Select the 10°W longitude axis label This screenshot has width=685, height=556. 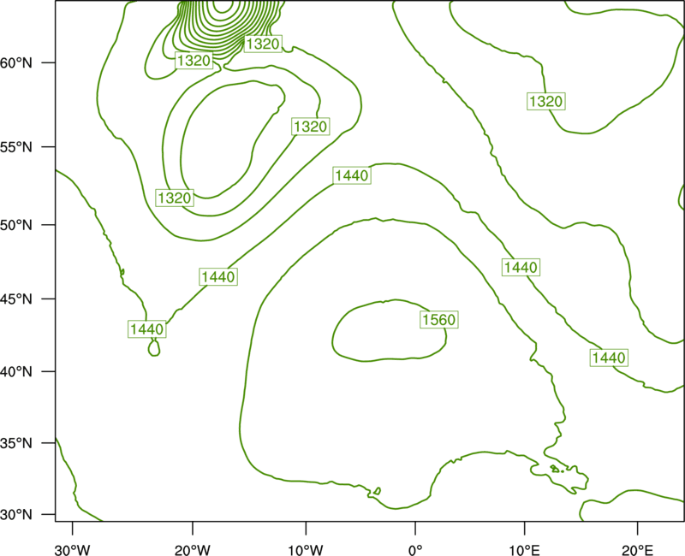306,550
